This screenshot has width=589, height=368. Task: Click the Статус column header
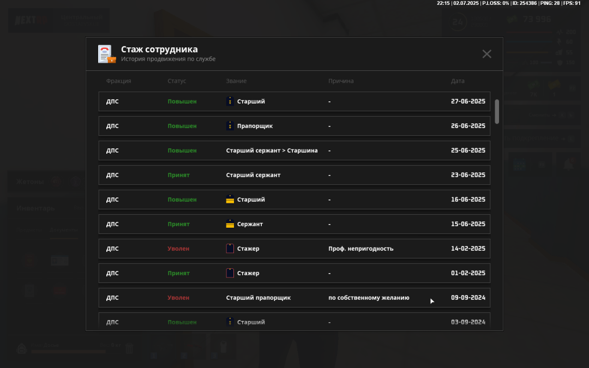tap(177, 81)
